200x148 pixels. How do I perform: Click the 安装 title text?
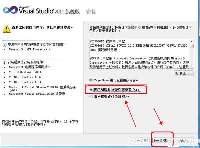coord(91,12)
